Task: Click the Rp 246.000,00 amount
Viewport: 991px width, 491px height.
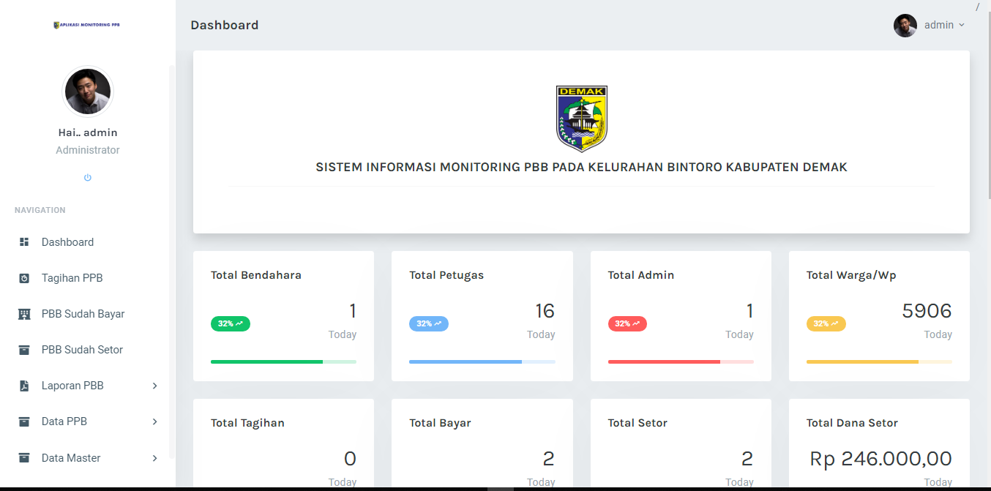Action: pyautogui.click(x=881, y=459)
